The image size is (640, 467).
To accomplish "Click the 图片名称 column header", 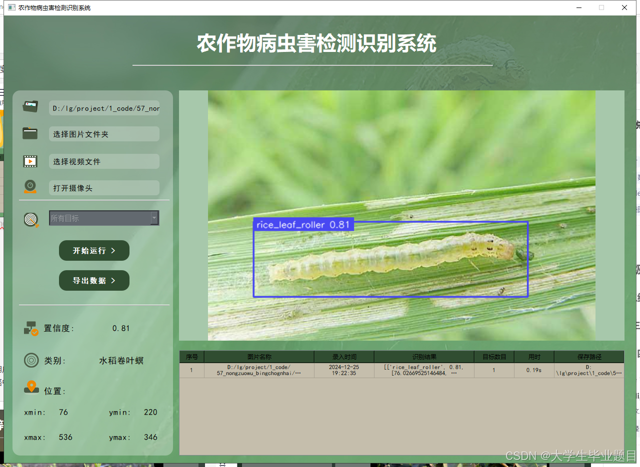I will (x=259, y=357).
